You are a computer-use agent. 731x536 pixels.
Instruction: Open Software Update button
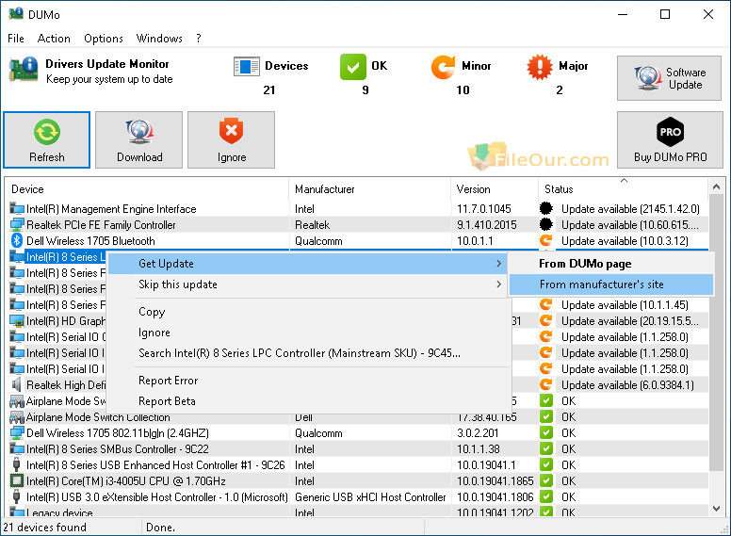669,78
